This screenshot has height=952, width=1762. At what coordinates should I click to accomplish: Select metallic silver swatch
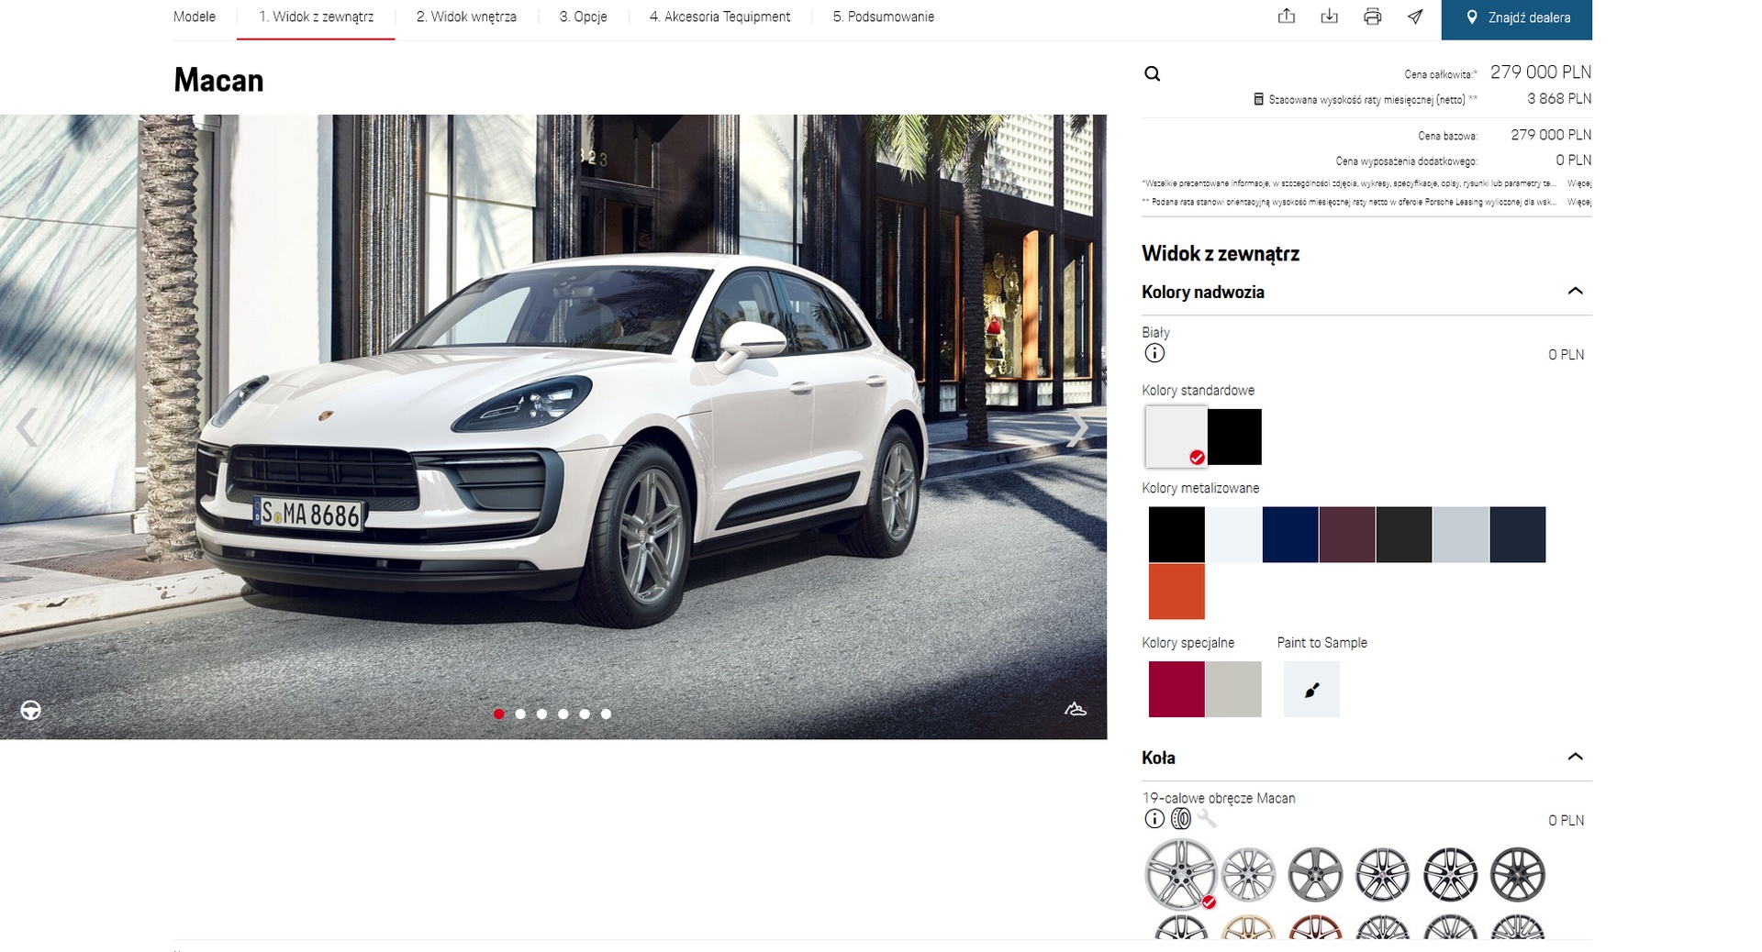point(1461,535)
